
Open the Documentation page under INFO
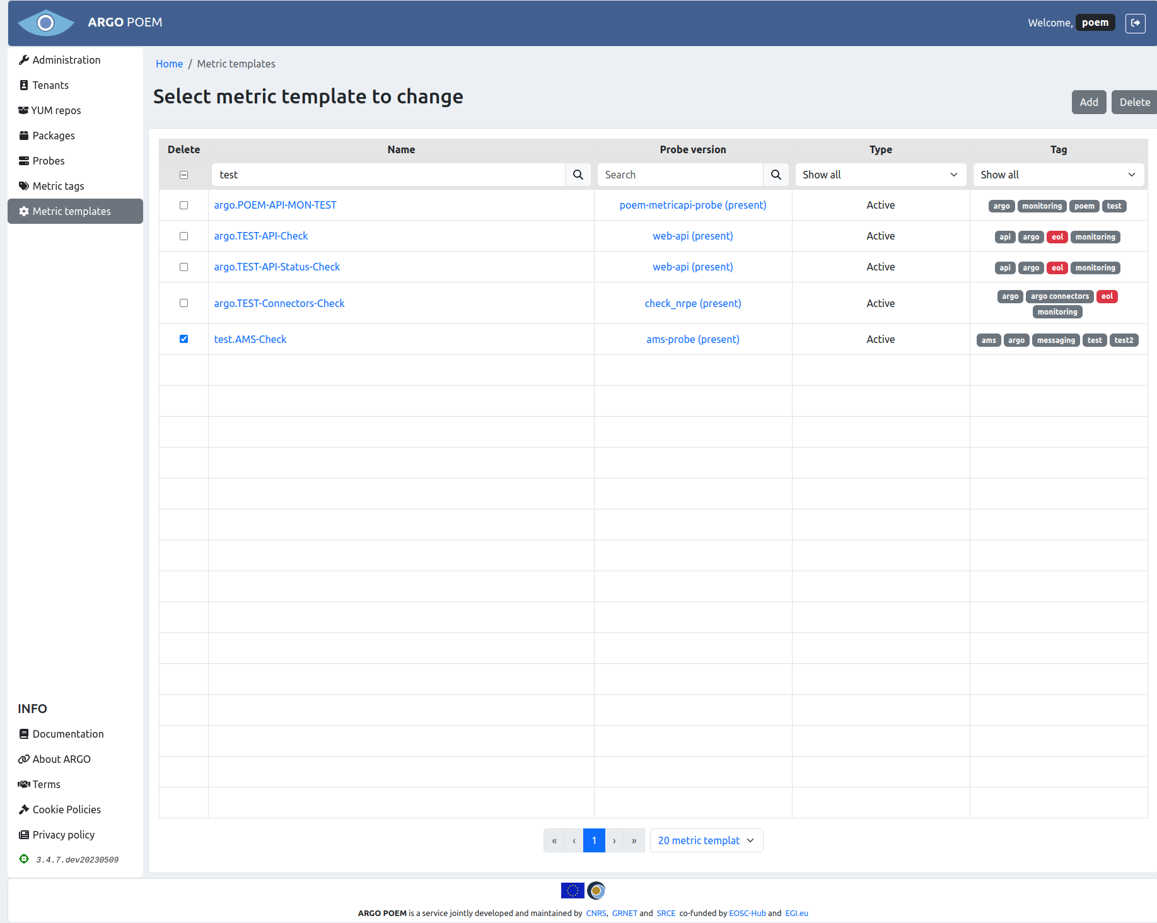coord(68,734)
